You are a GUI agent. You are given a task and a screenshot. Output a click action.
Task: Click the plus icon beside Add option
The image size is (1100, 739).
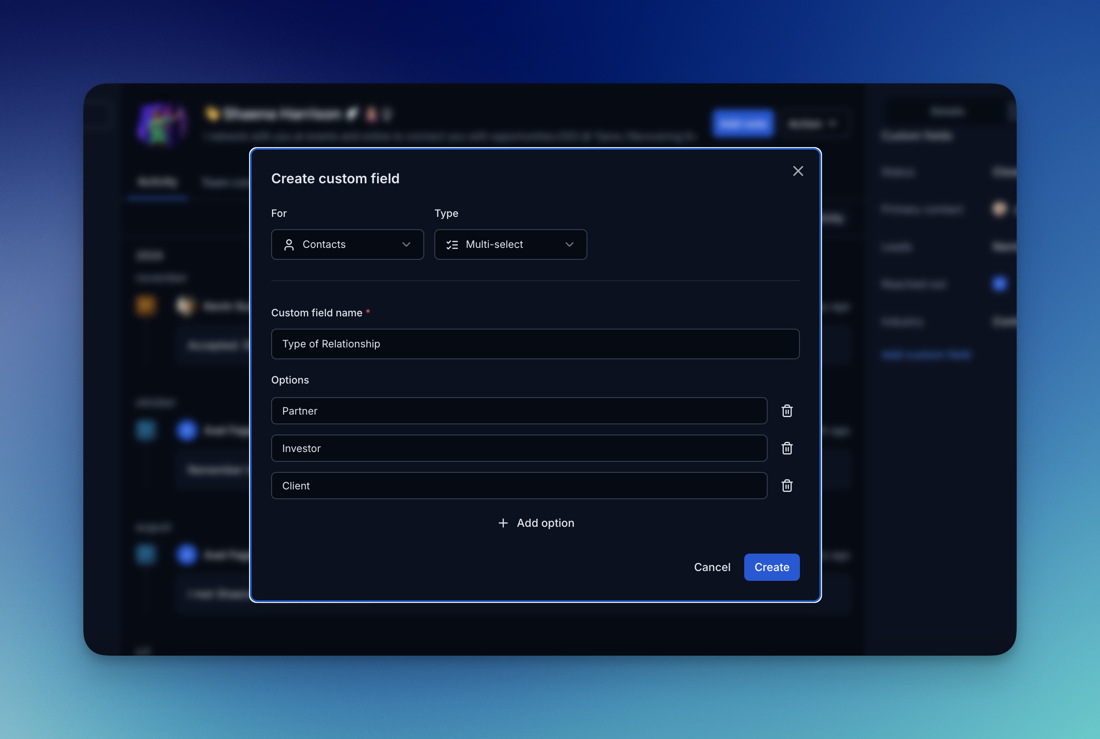pyautogui.click(x=503, y=523)
